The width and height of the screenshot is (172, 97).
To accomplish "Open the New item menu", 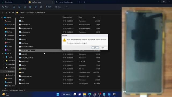I will pos(6,7).
